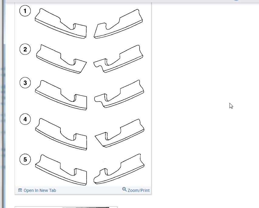
Task: Click the Open In New Tab link
Action: click(x=37, y=190)
